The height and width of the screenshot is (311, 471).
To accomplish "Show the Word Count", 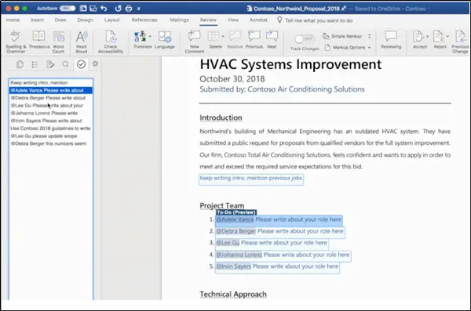I will point(58,42).
